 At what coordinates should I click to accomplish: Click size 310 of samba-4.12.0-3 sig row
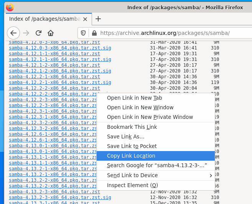coord(215,48)
